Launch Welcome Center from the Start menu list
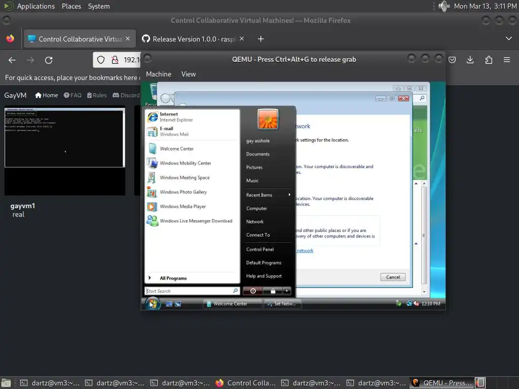Image resolution: width=519 pixels, height=389 pixels. (192, 149)
